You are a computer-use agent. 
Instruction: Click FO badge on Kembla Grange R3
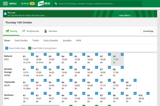point(58,67)
